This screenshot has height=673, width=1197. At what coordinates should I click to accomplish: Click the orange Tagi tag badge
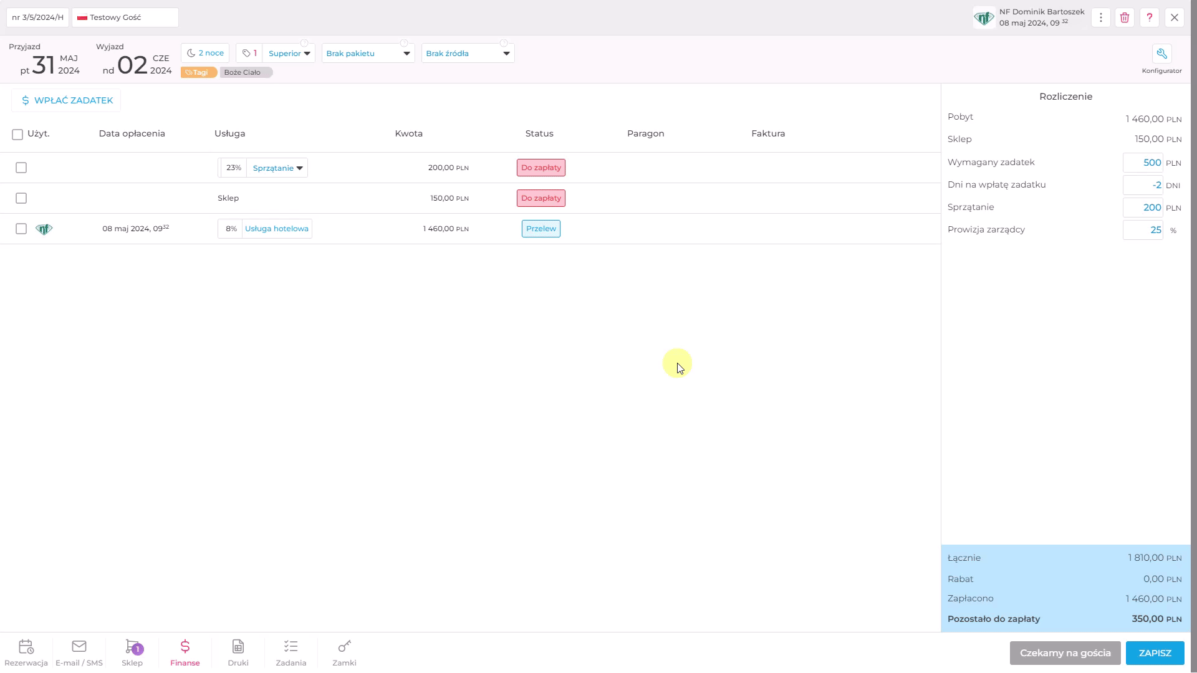(198, 72)
